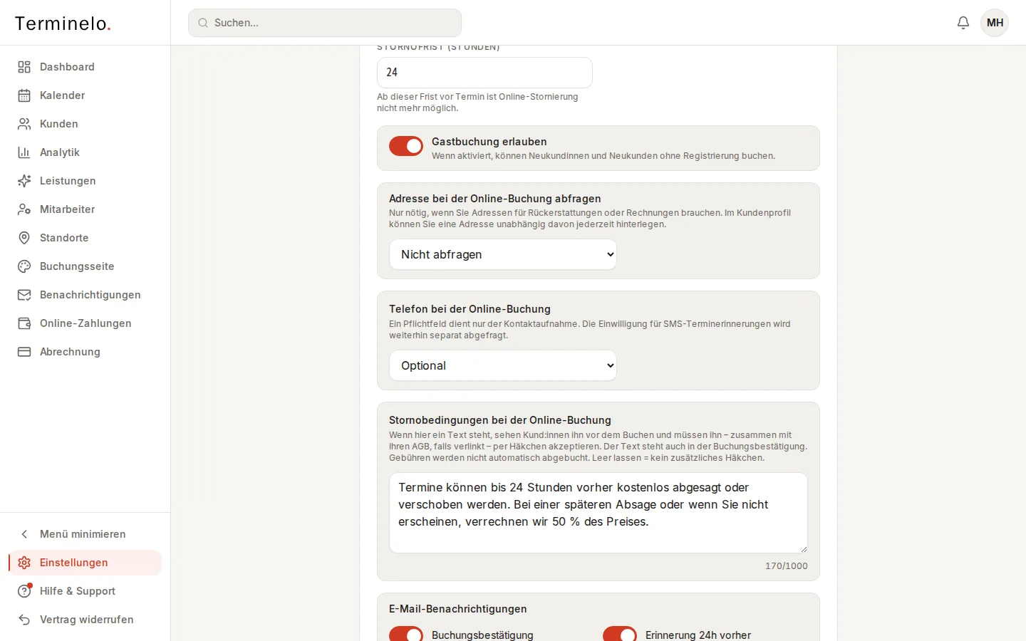
Task: Click the Hilfe & Support question icon
Action: [x=24, y=591]
